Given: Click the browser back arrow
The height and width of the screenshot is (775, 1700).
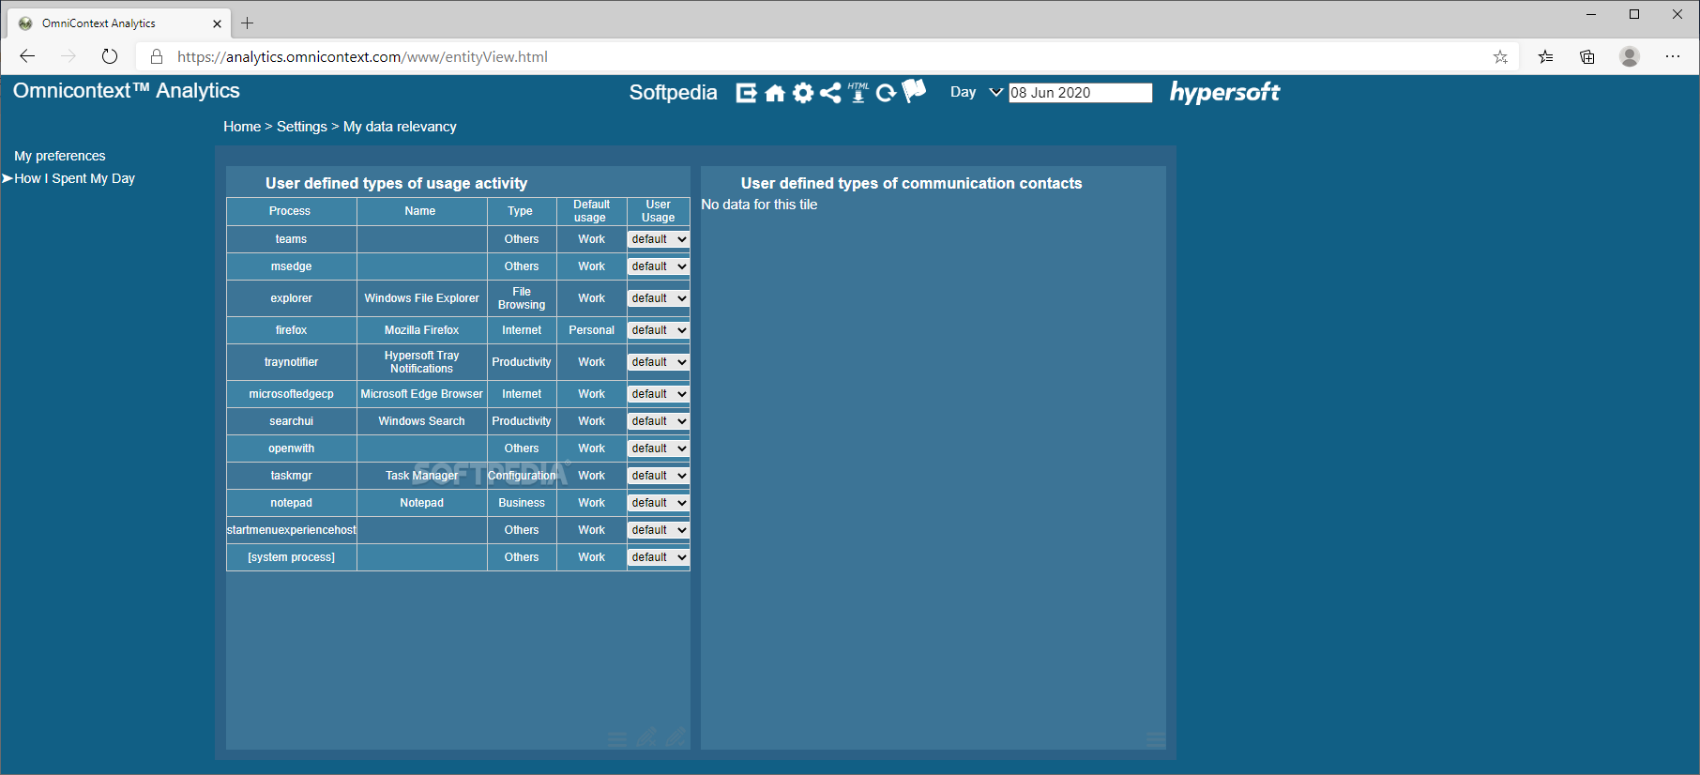Looking at the screenshot, I should 27,56.
